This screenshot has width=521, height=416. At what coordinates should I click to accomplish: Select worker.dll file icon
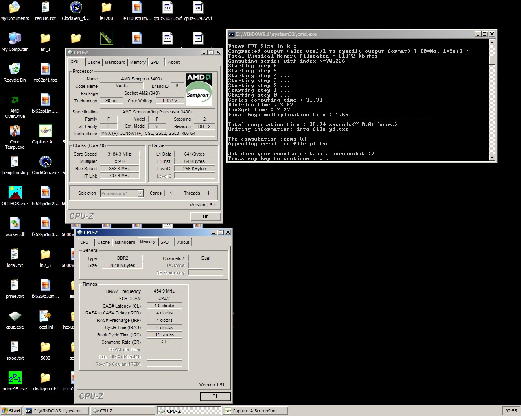[15, 227]
